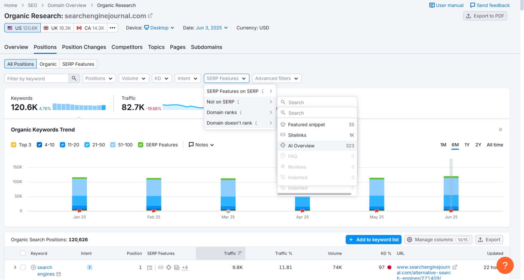The height and width of the screenshot is (280, 524).
Task: Select the UK 18.3K database
Action: point(57,28)
